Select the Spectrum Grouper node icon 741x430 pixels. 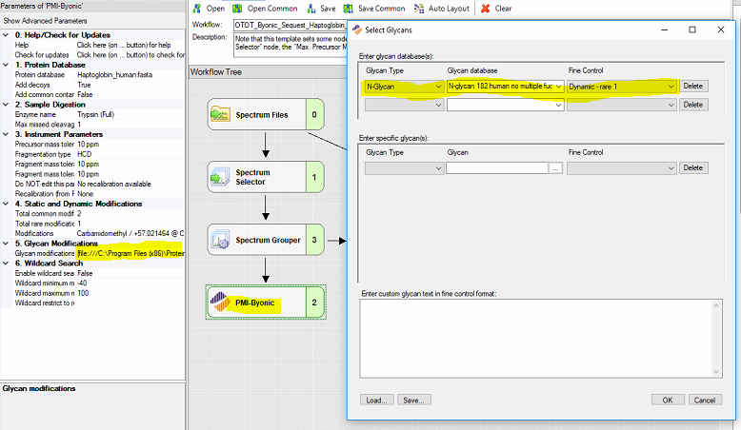click(220, 240)
